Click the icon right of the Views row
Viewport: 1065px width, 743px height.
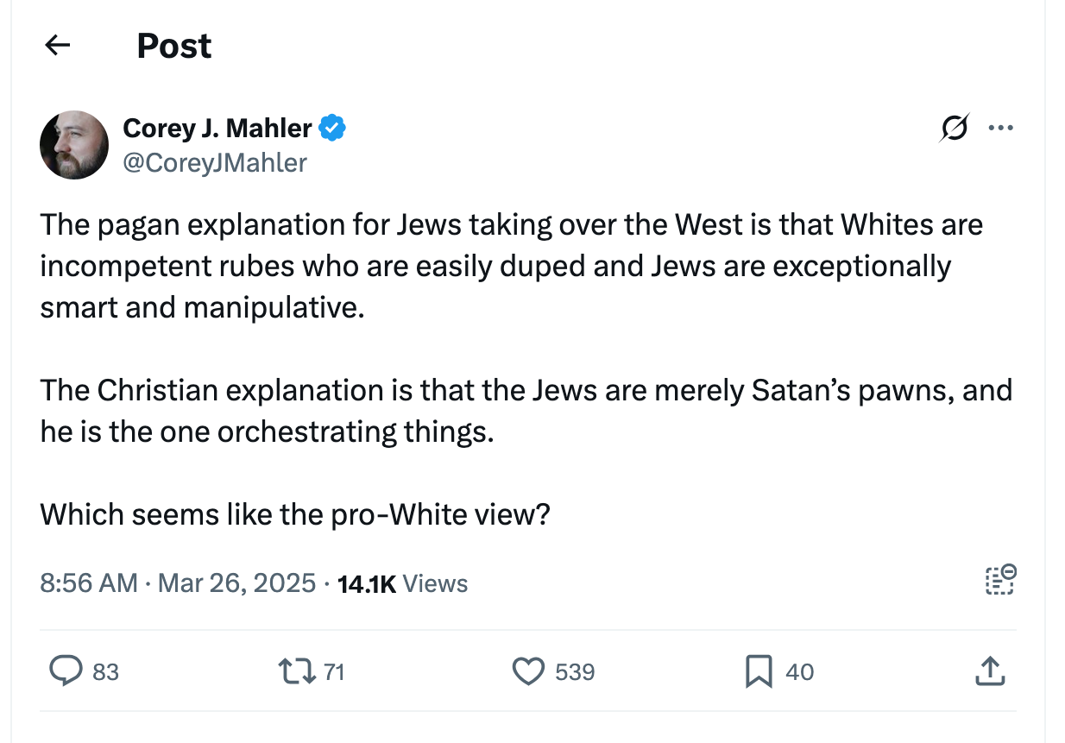[x=1000, y=581]
